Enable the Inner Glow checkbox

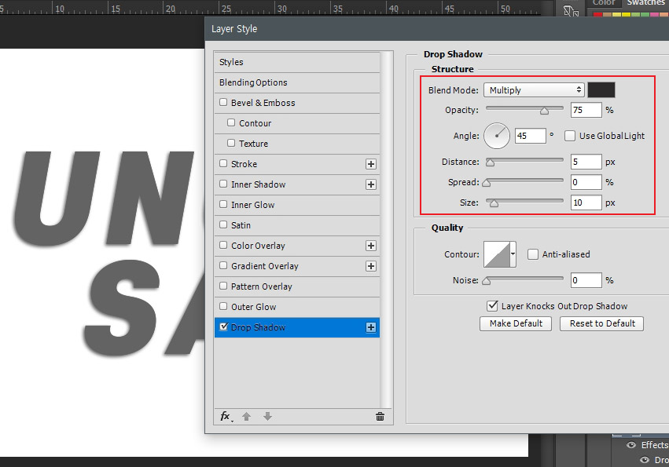tap(223, 205)
